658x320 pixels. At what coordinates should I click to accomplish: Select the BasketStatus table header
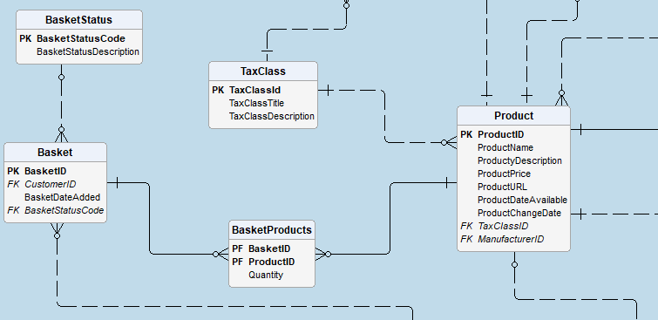coord(79,20)
